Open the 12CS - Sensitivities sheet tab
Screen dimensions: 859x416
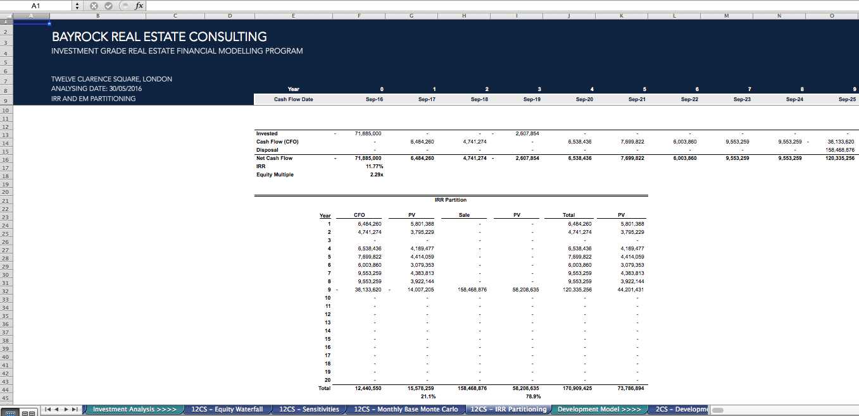(x=309, y=410)
